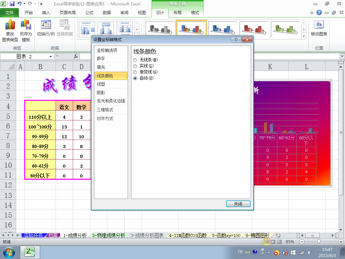345x259 pixels.
Task: Select the No line (无线条) radio button
Action: pos(135,60)
